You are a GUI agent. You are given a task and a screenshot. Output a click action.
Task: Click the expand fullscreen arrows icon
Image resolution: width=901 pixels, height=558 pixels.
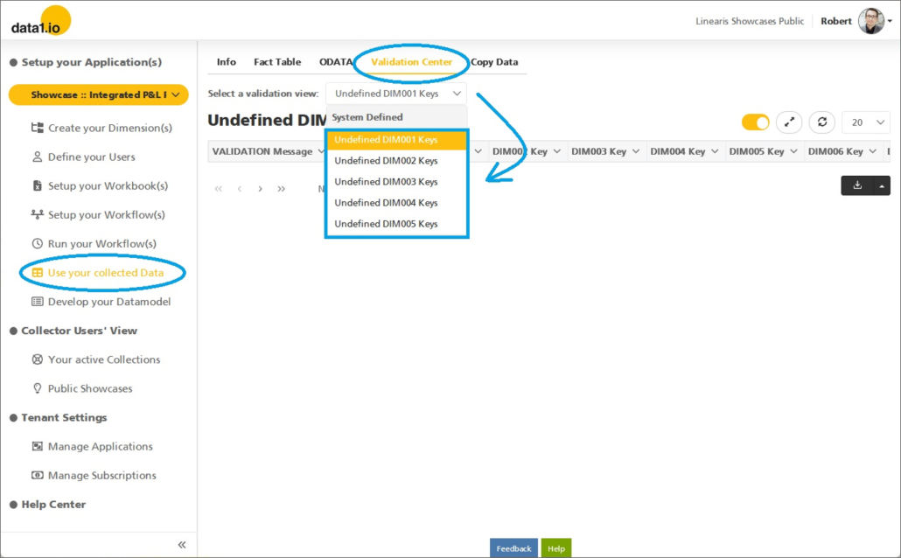[x=789, y=122]
